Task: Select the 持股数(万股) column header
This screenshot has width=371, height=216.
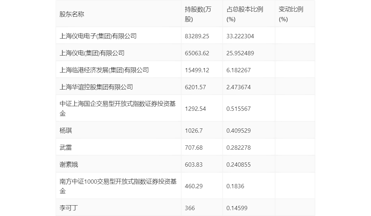Action: (198, 14)
